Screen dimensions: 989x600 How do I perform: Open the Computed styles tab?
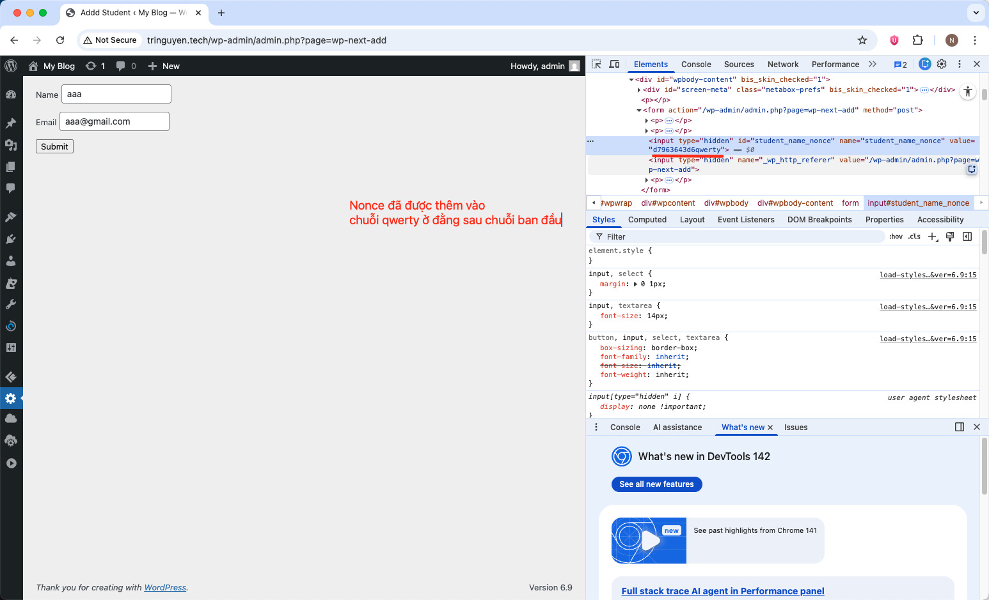click(647, 220)
